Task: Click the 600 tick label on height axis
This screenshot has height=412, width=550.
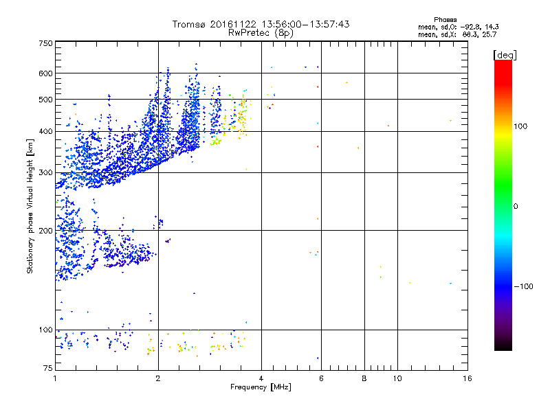Action: (x=45, y=73)
